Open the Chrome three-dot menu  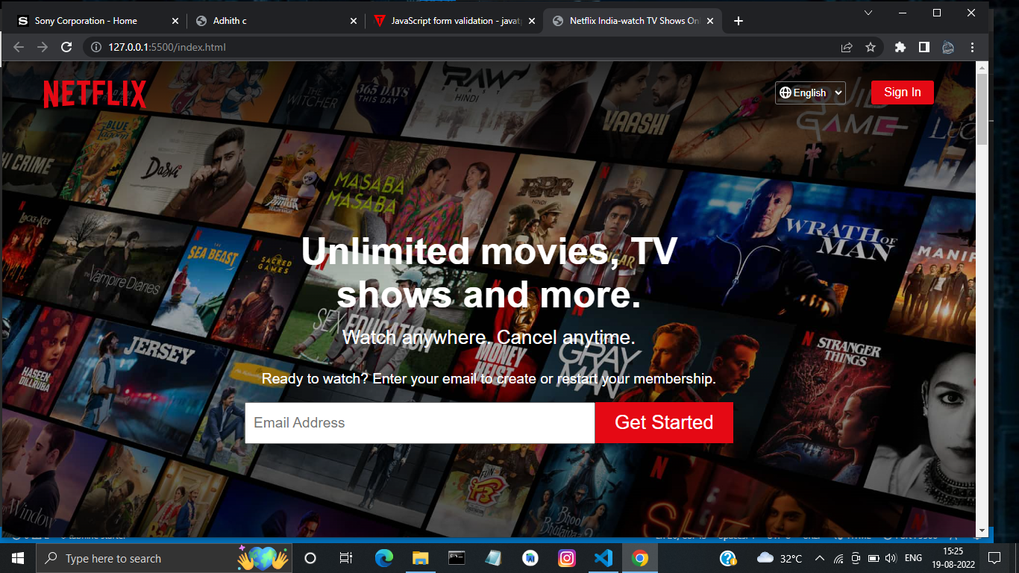click(x=972, y=47)
